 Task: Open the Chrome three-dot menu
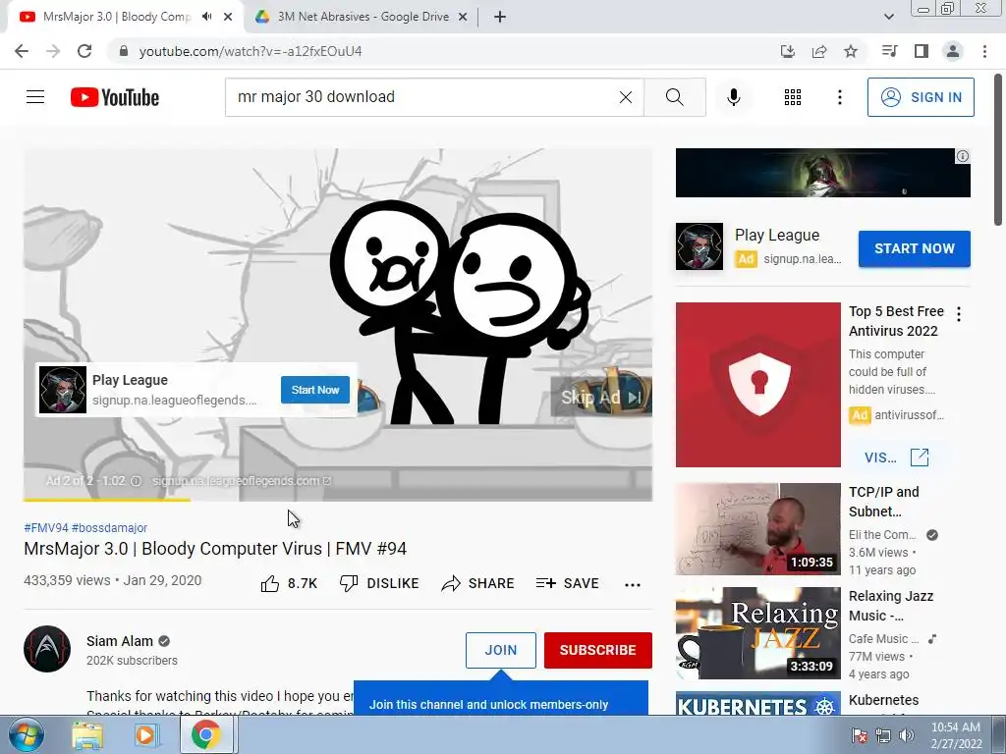click(984, 51)
